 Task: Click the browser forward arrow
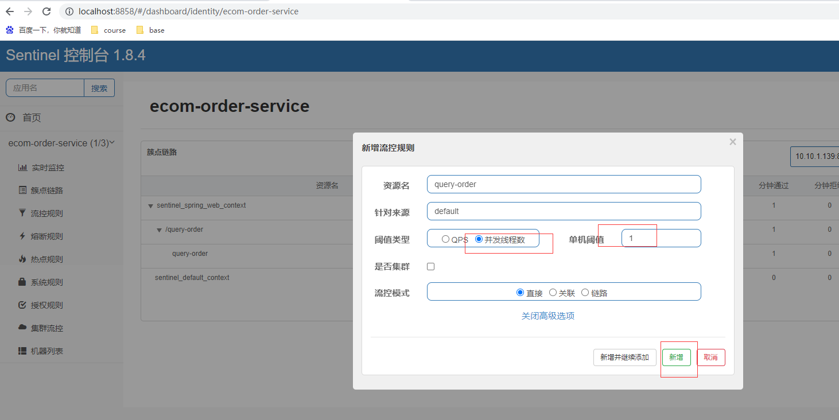(28, 11)
